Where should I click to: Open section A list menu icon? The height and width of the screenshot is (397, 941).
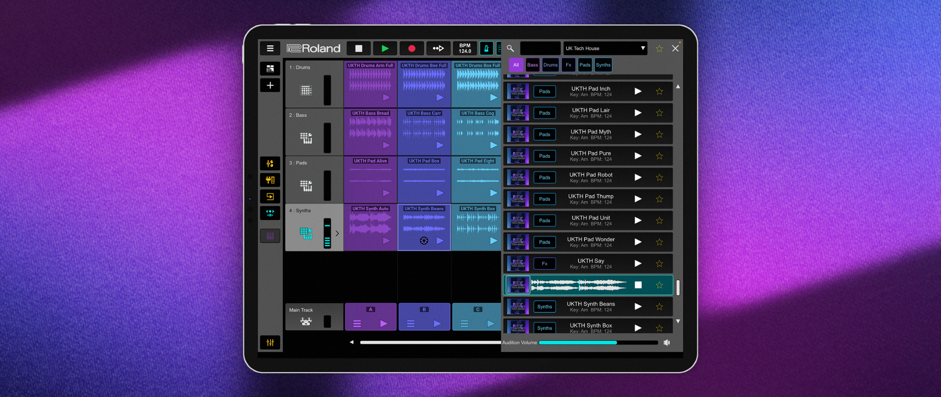(357, 324)
